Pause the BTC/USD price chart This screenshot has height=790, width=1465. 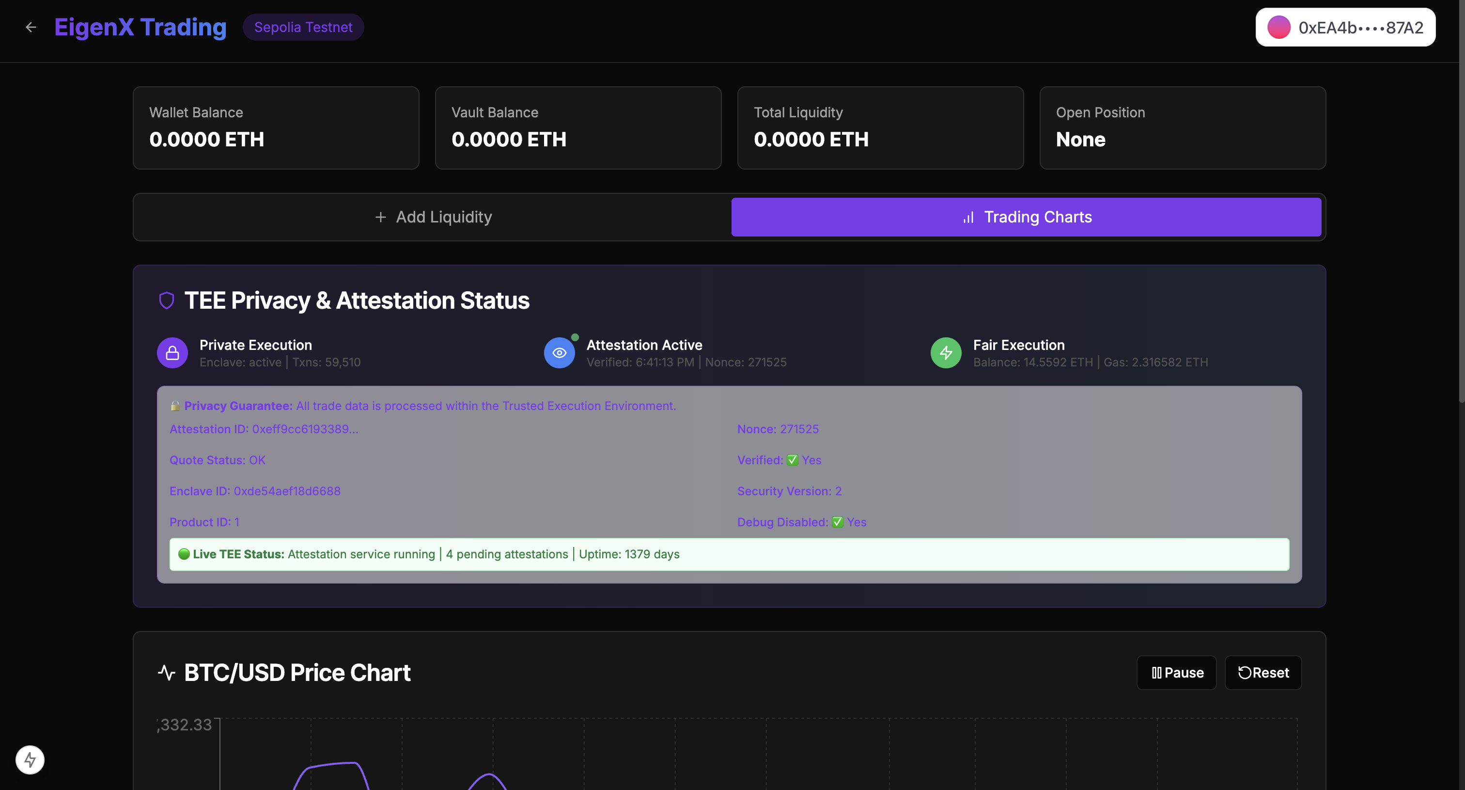click(1176, 673)
